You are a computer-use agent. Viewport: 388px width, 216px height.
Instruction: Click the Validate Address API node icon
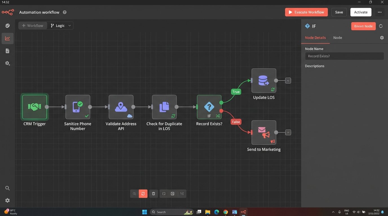(121, 107)
